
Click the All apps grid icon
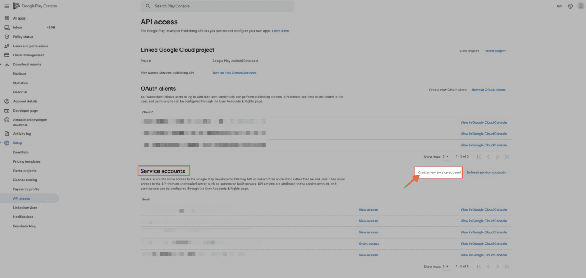[x=7, y=18]
